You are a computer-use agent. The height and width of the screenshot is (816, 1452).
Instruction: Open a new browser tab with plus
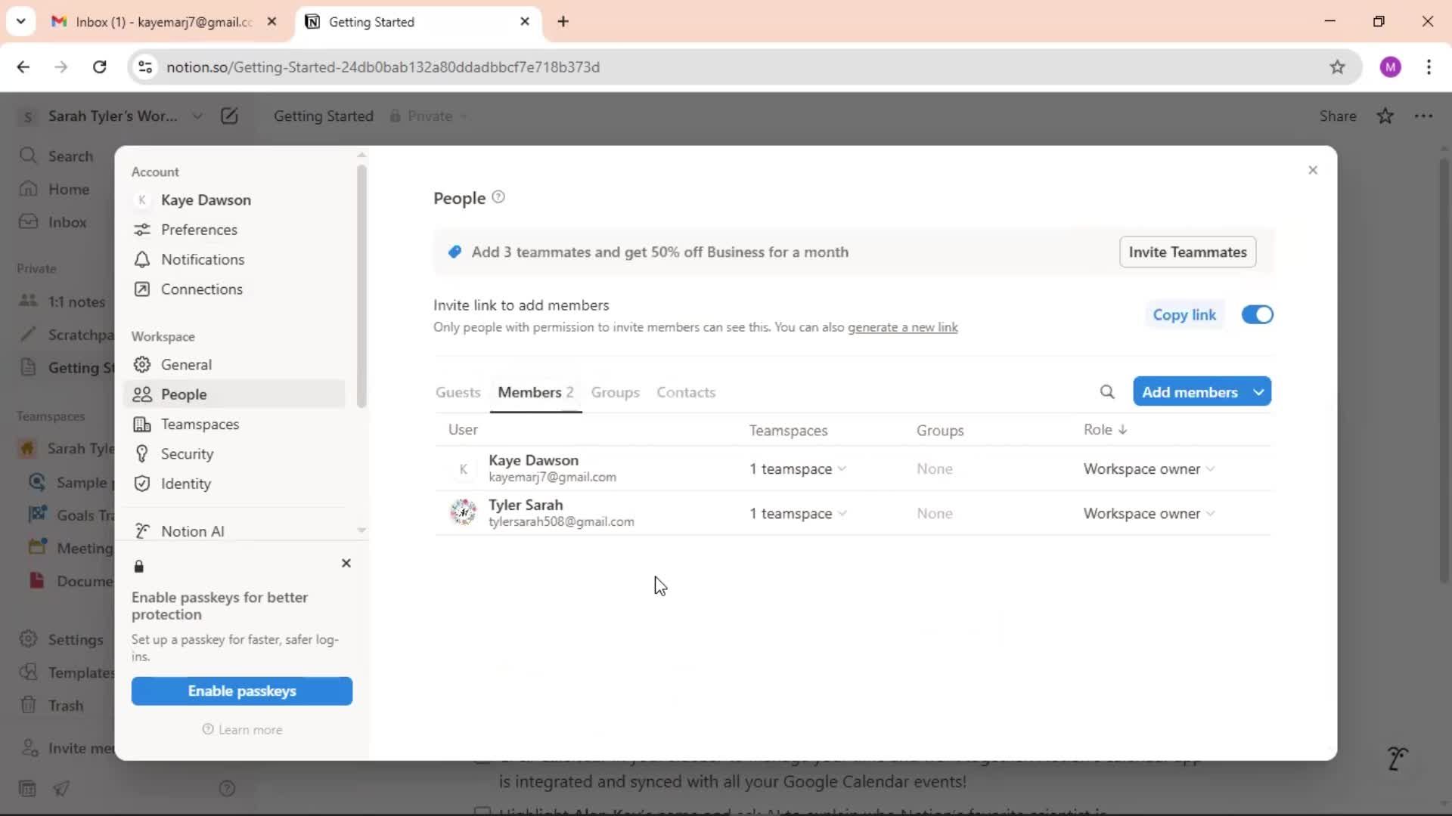pos(563,21)
